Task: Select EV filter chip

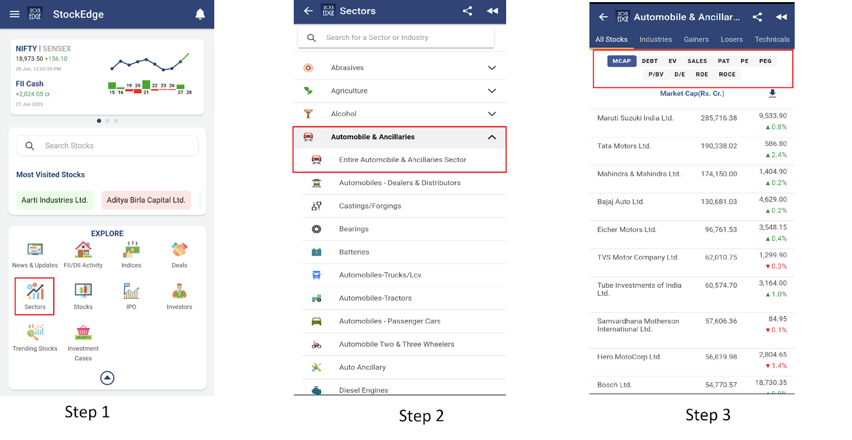Action: click(673, 61)
